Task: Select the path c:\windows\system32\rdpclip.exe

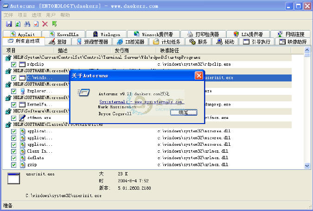Action: pos(194,64)
